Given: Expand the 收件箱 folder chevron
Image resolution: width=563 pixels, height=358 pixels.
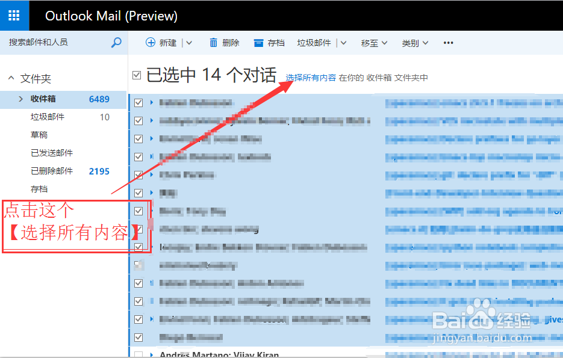Looking at the screenshot, I should pos(21,99).
